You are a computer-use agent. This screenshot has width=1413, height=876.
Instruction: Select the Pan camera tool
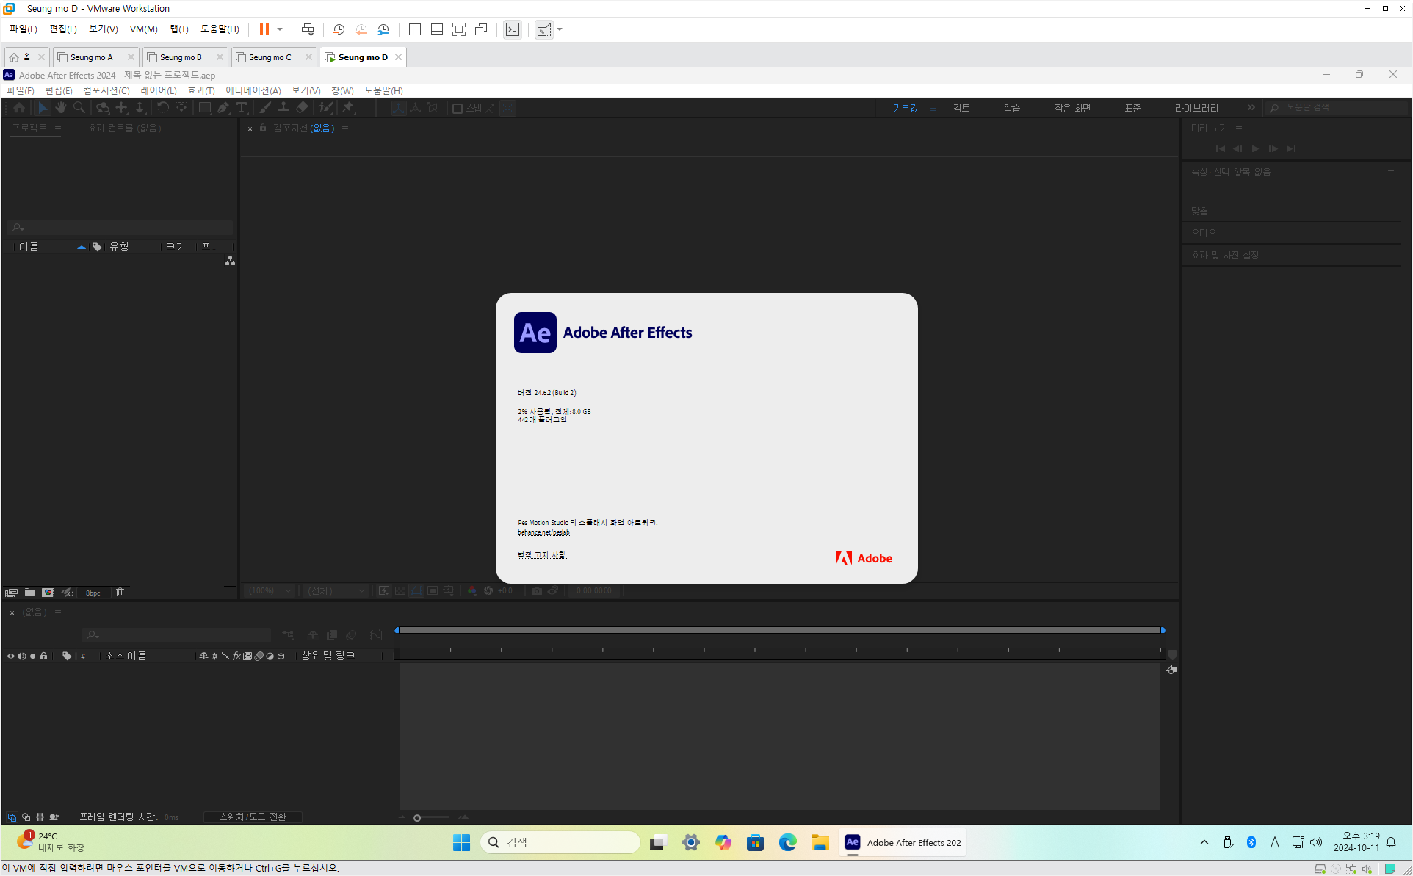122,108
